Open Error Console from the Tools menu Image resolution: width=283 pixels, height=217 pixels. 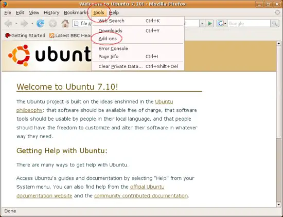138,48
